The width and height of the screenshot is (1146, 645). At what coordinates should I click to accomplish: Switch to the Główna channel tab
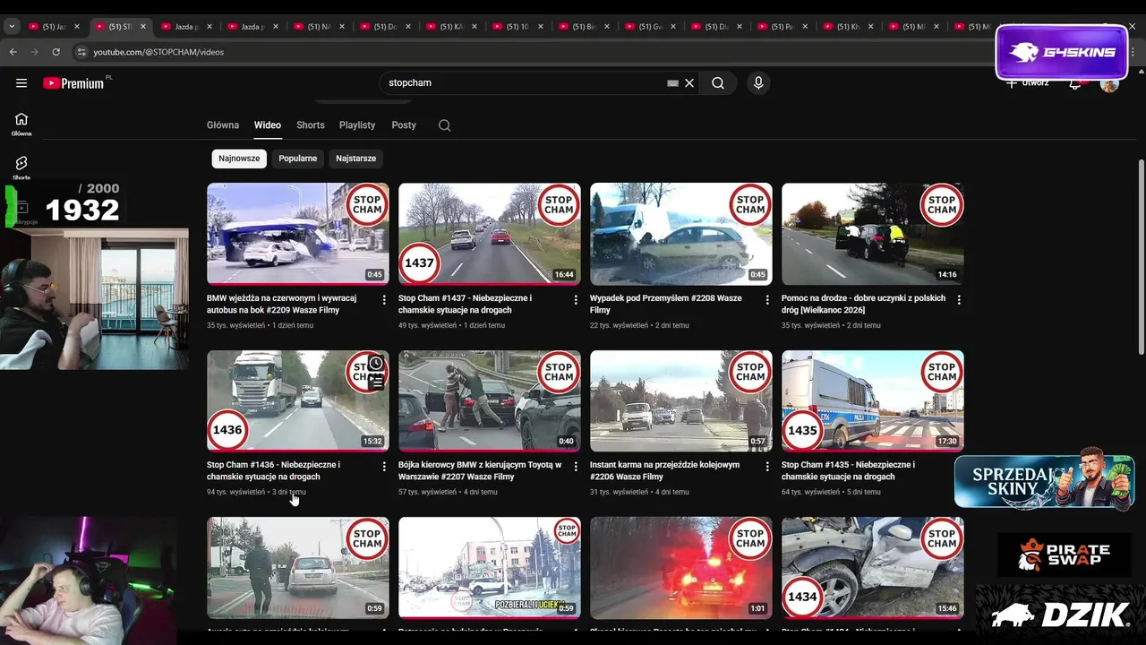[x=223, y=125]
